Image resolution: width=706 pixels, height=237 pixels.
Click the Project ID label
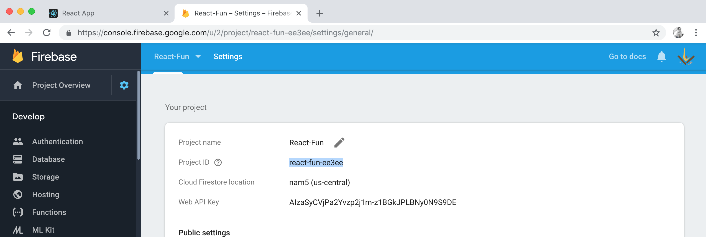tap(194, 162)
